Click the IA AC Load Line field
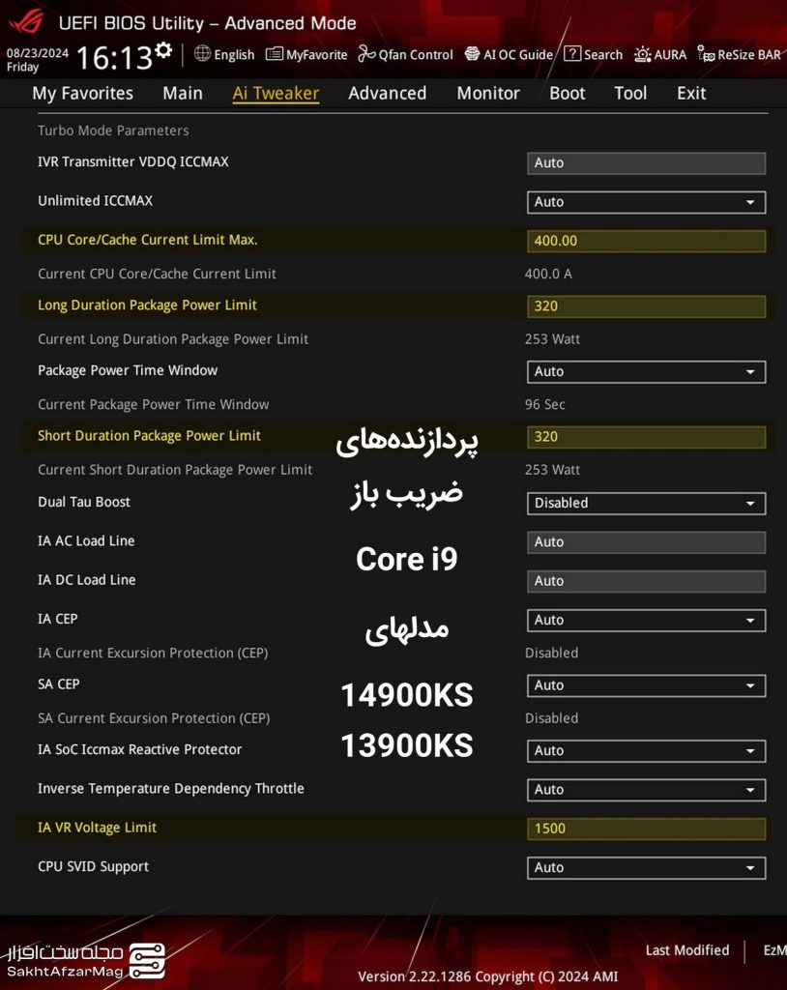 point(646,542)
